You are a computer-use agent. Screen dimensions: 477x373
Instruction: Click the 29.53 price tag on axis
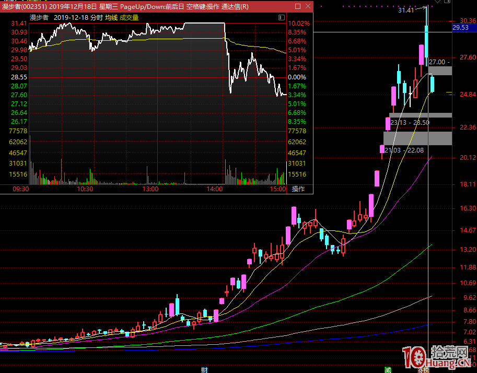click(460, 28)
